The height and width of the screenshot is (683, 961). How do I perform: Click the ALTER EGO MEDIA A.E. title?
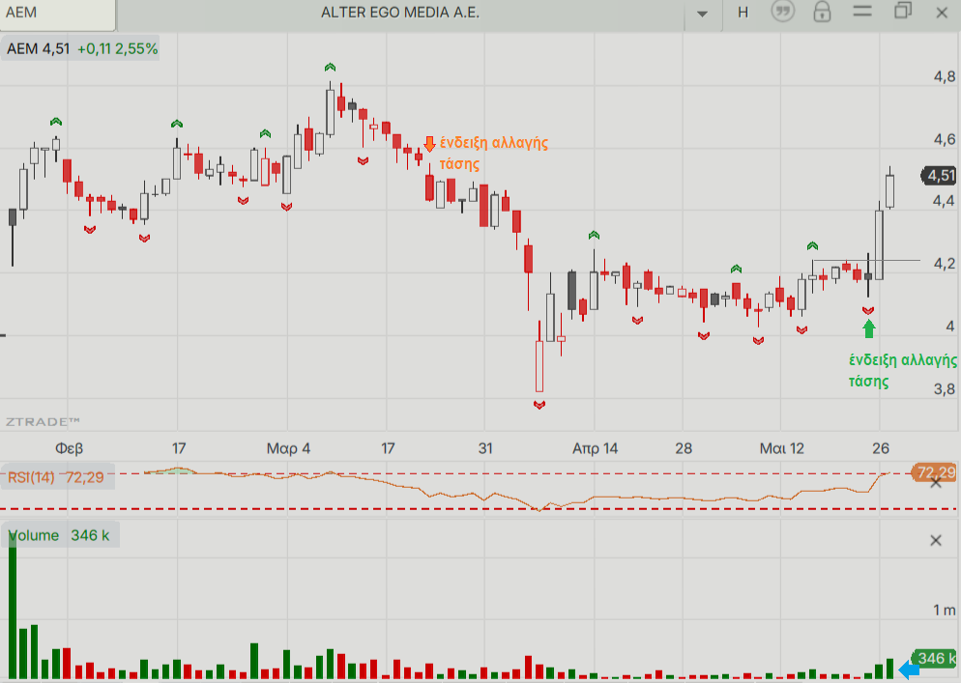click(x=400, y=13)
